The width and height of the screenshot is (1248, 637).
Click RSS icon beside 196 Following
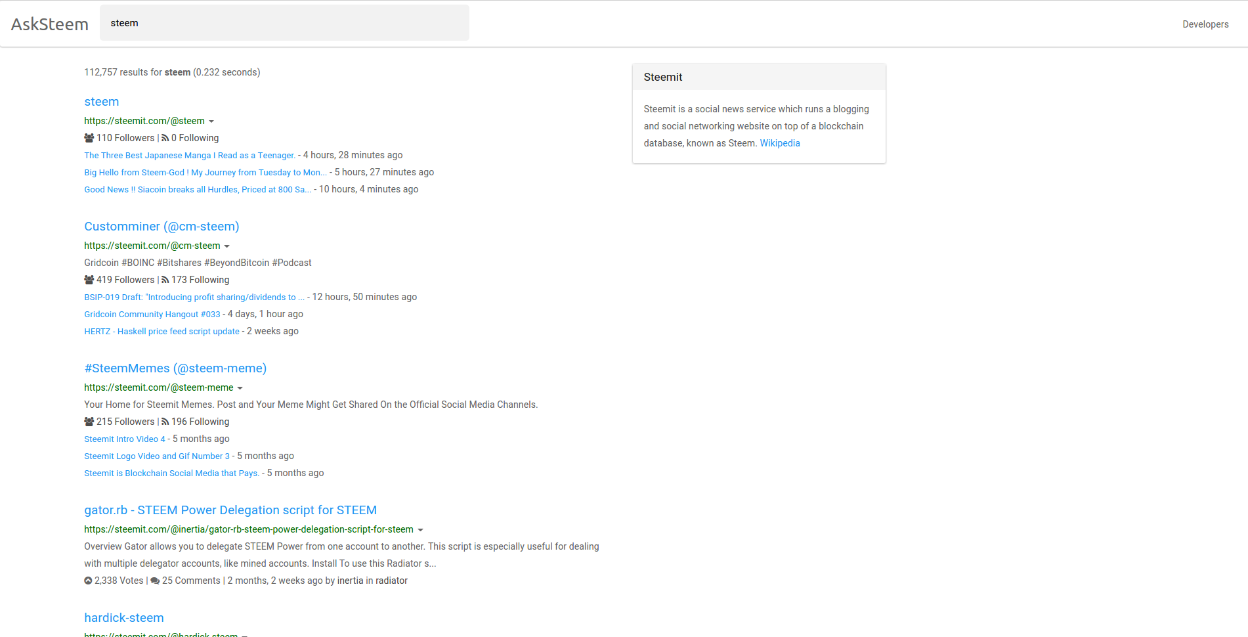pyautogui.click(x=165, y=422)
